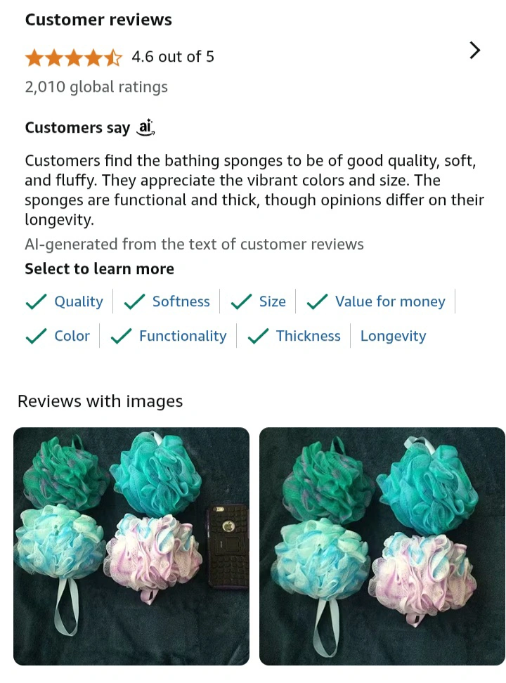The image size is (506, 683).
Task: Select the Softness review topic
Action: click(167, 301)
